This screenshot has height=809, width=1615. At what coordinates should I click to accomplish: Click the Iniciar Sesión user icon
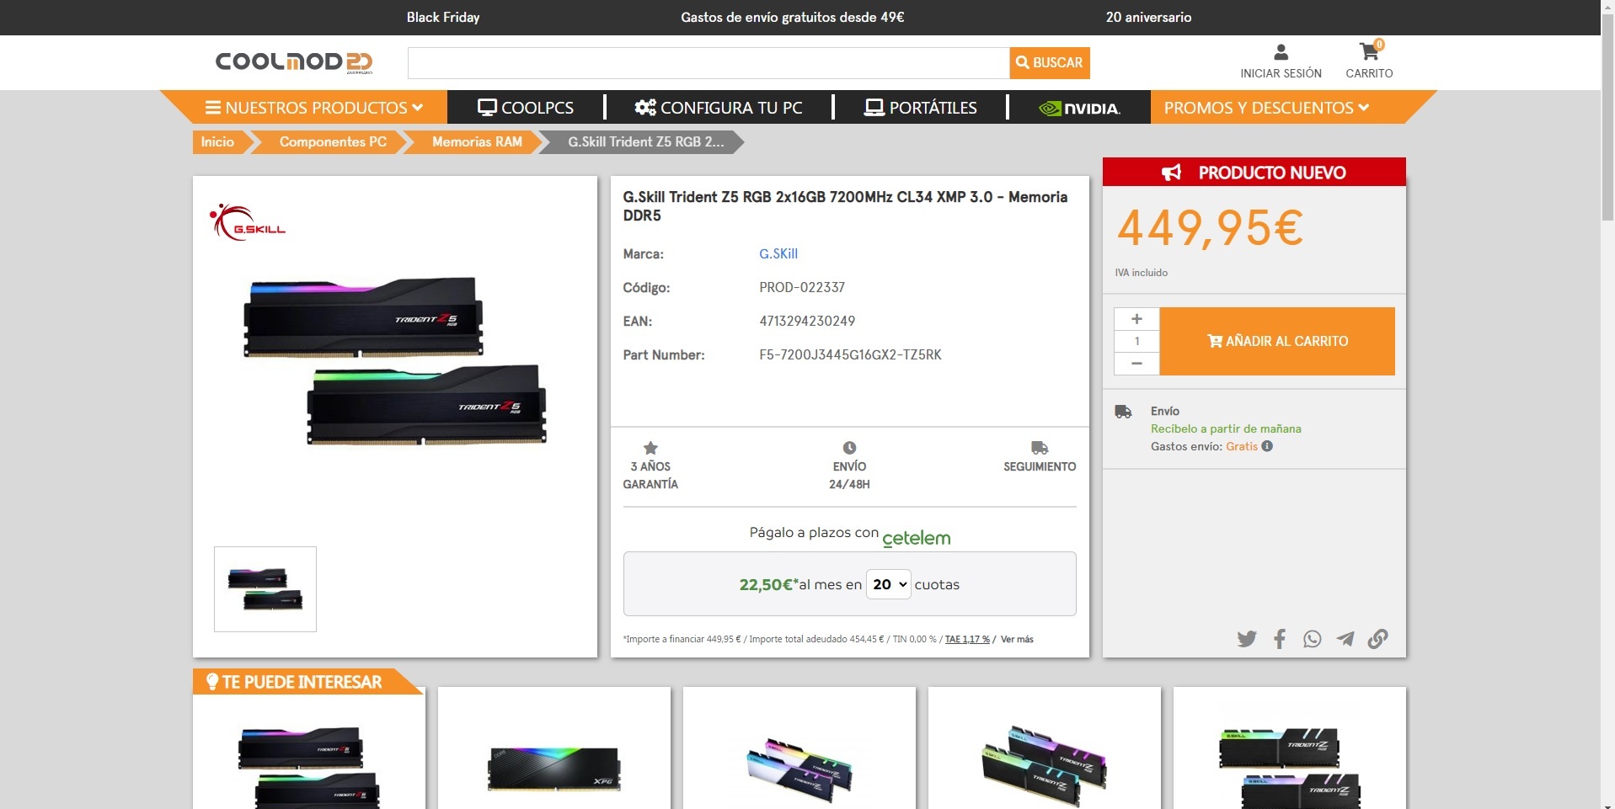(1281, 52)
